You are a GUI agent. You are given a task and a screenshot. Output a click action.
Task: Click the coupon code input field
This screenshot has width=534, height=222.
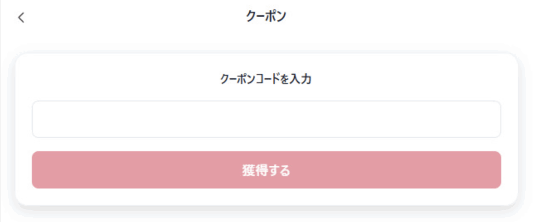tap(266, 119)
